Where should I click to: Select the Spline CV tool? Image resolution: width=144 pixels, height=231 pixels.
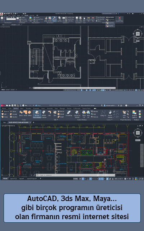tap(103, 113)
